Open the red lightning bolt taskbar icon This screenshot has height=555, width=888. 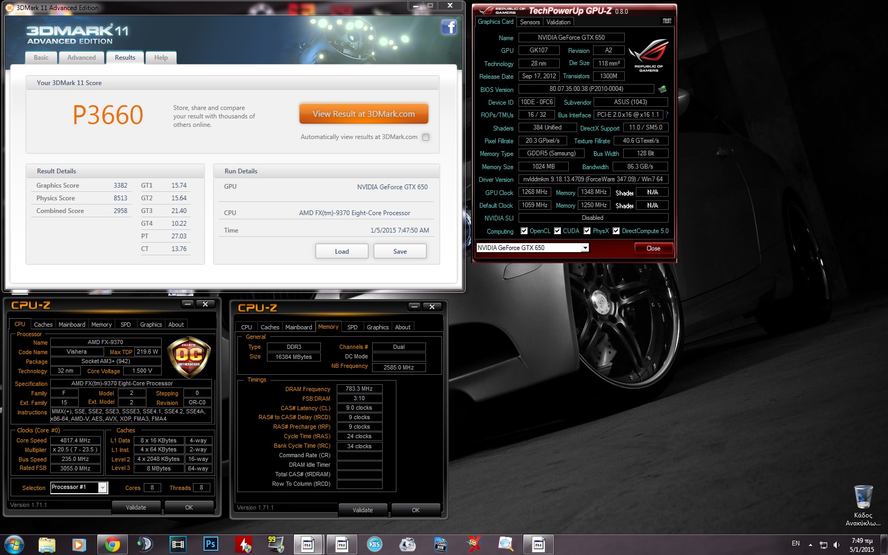244,544
